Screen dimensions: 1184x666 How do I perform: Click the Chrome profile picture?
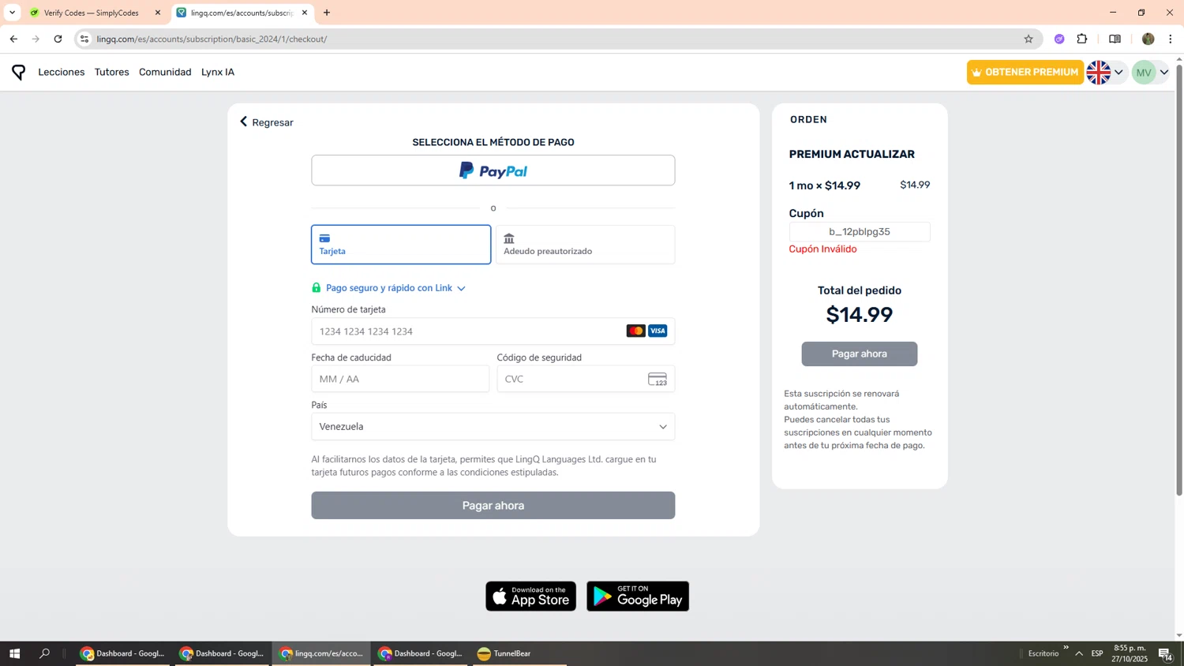tap(1148, 39)
